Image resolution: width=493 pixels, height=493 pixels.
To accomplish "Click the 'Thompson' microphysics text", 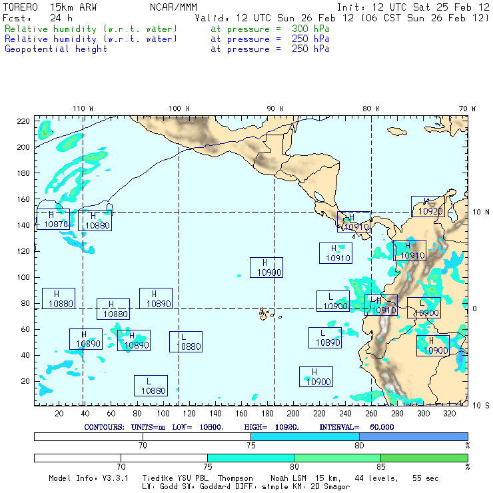I will coord(235,478).
